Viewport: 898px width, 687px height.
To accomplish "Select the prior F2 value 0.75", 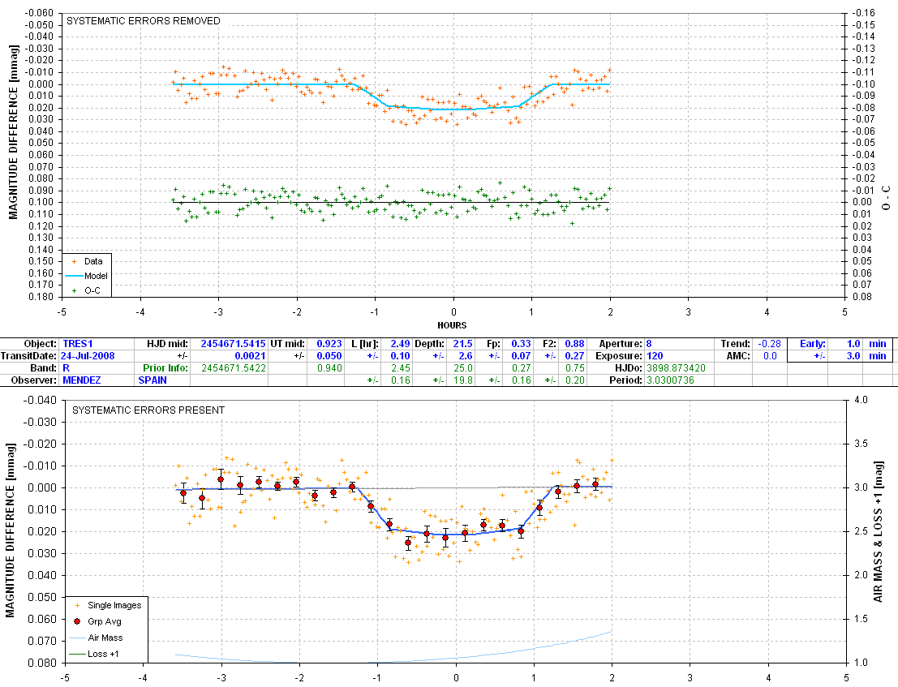I will [574, 367].
